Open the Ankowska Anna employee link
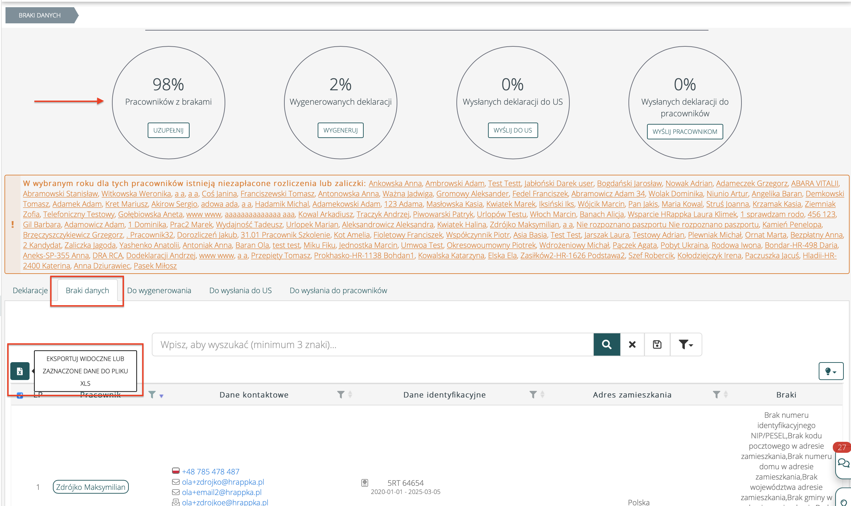The height and width of the screenshot is (506, 851). (x=395, y=183)
